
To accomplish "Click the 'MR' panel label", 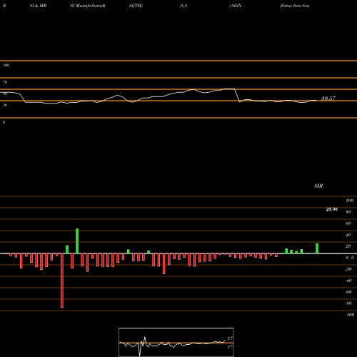I will (x=318, y=186).
